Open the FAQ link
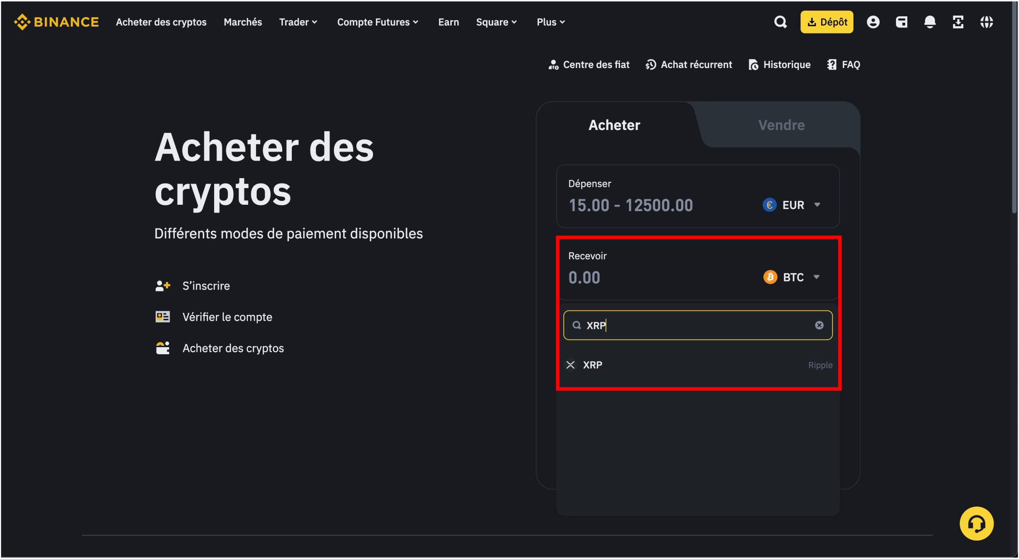Image resolution: width=1019 pixels, height=559 pixels. [x=843, y=64]
